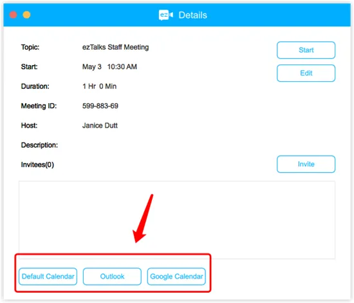
Task: Select the topic text 'ezTalks Staff Meeting'
Action: tap(115, 47)
